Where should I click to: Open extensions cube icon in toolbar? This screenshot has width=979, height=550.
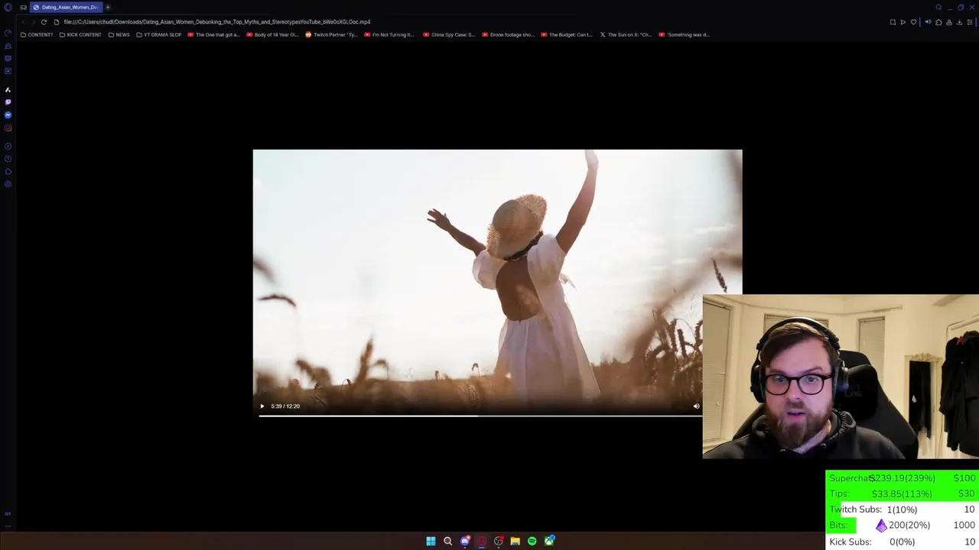pos(938,22)
